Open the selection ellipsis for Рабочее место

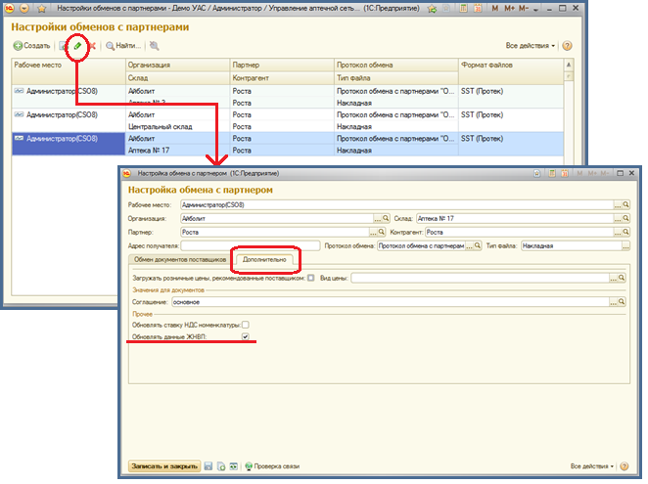tap(618, 204)
